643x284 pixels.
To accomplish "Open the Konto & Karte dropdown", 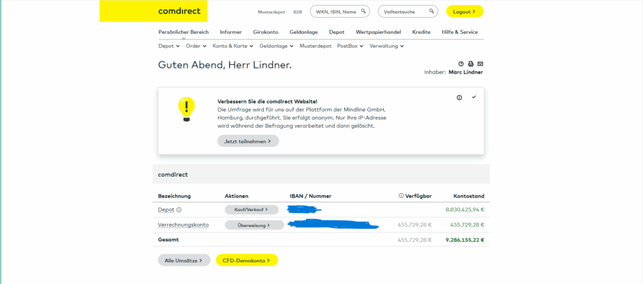I will [x=233, y=46].
